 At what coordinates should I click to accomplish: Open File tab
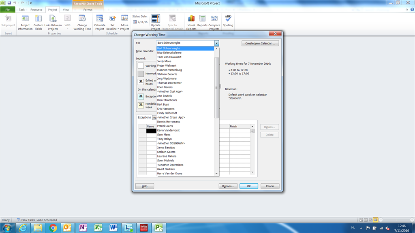[x=7, y=10]
